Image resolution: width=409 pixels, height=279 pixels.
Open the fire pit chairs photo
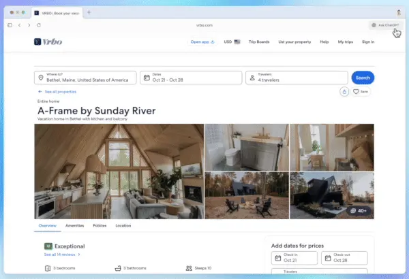point(247,195)
